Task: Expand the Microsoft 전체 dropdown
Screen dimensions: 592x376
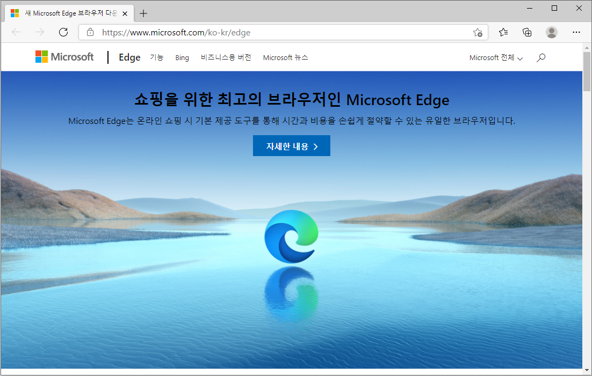Action: [496, 58]
